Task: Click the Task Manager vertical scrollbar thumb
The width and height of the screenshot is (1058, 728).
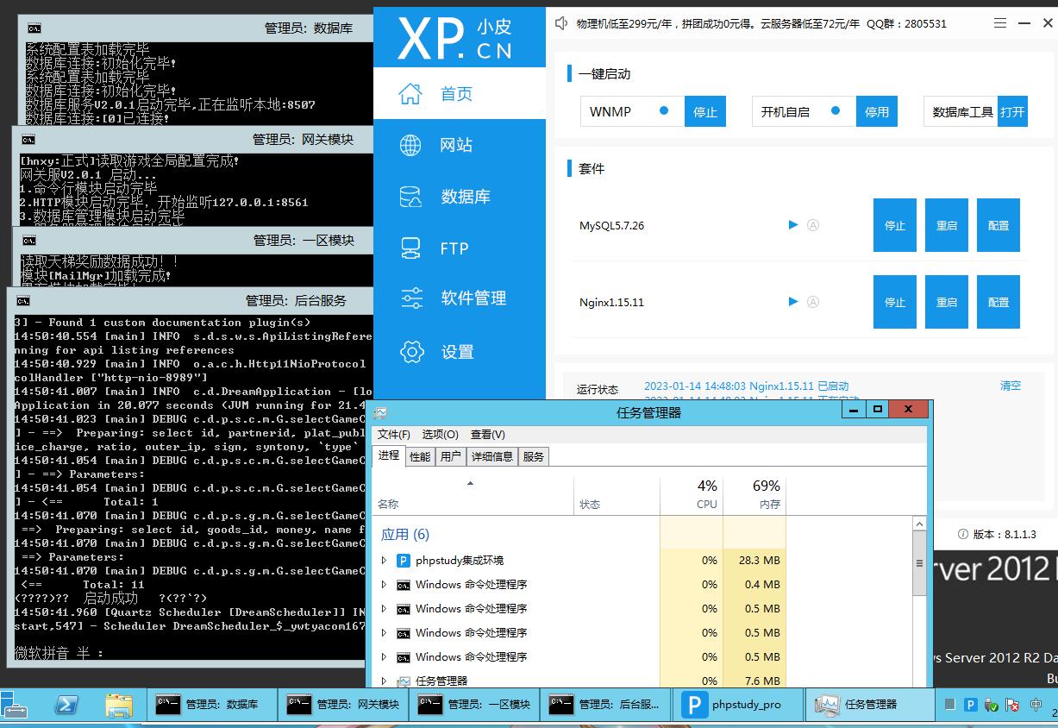Action: point(920,564)
